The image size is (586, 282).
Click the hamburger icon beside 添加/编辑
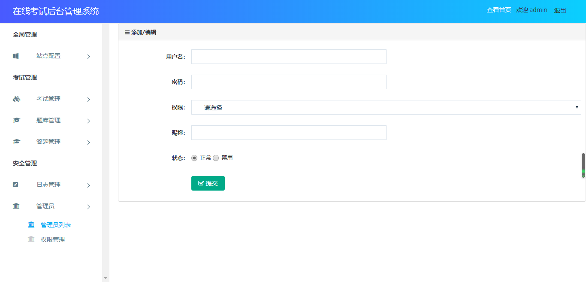click(127, 32)
